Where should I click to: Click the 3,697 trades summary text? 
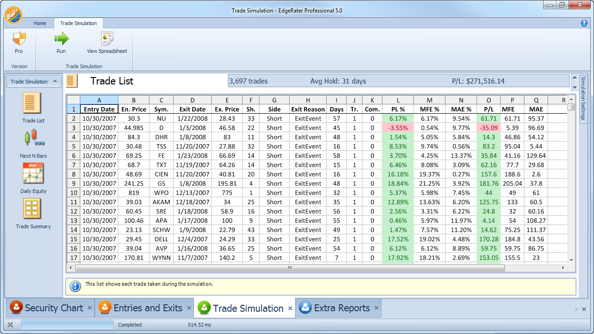click(x=249, y=81)
